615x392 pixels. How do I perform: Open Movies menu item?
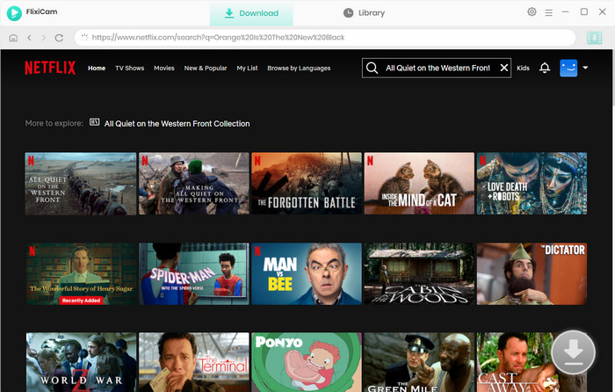point(164,68)
